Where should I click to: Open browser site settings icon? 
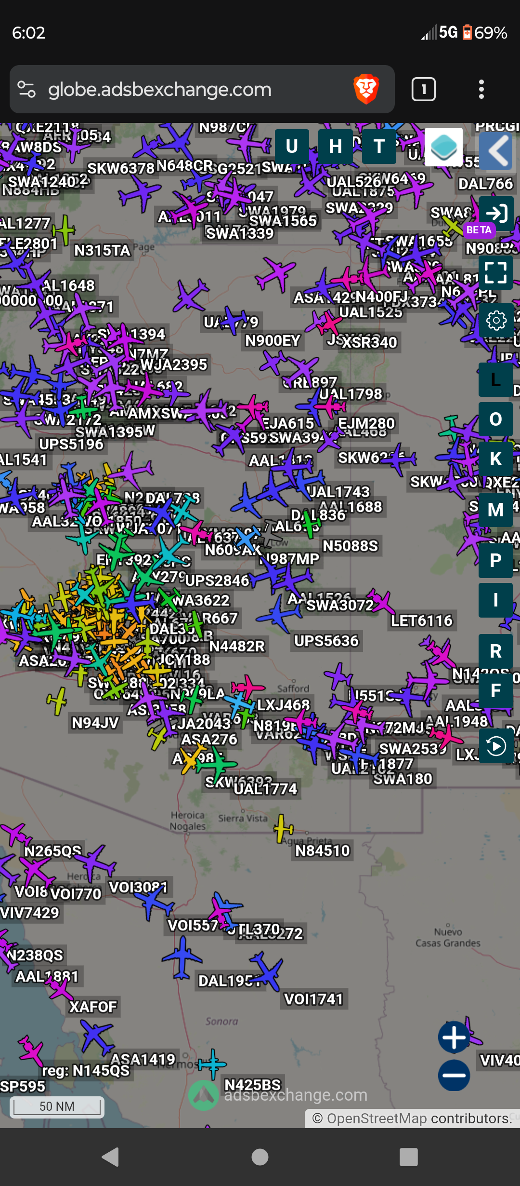pyautogui.click(x=26, y=89)
